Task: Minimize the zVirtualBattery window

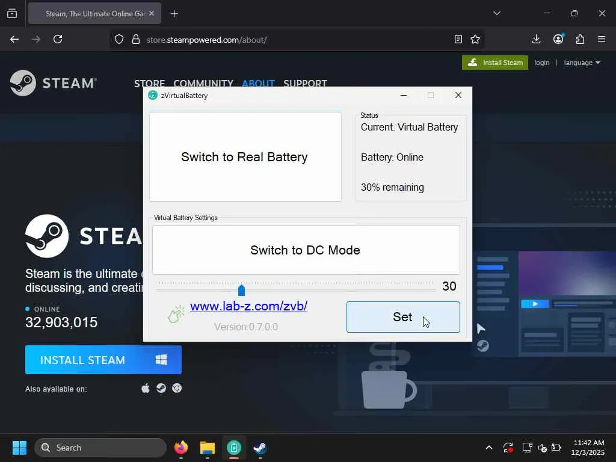Action: tap(404, 95)
